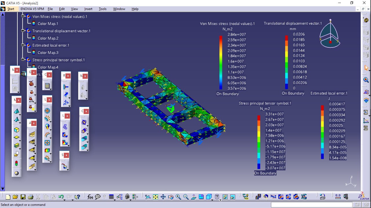
Task: Select the Temperature field rainbow cube icon
Action: [x=47, y=150]
